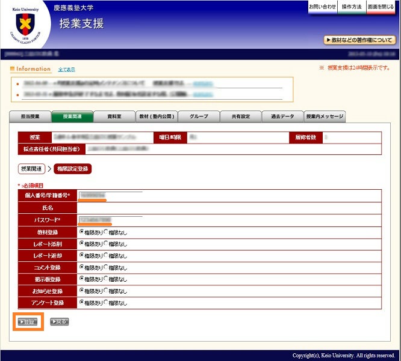Click the 画面を閉じる button

(382, 7)
